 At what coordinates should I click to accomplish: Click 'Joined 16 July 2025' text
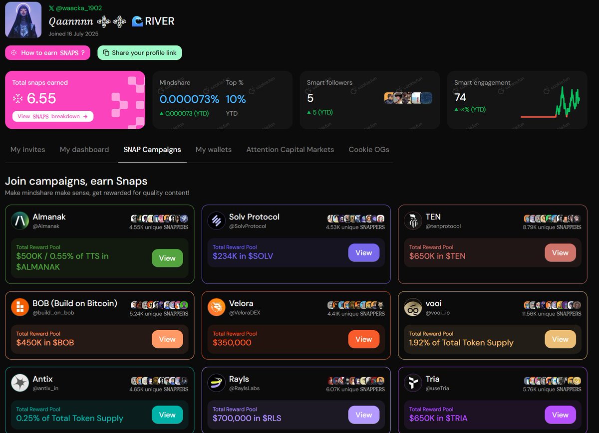click(x=73, y=34)
